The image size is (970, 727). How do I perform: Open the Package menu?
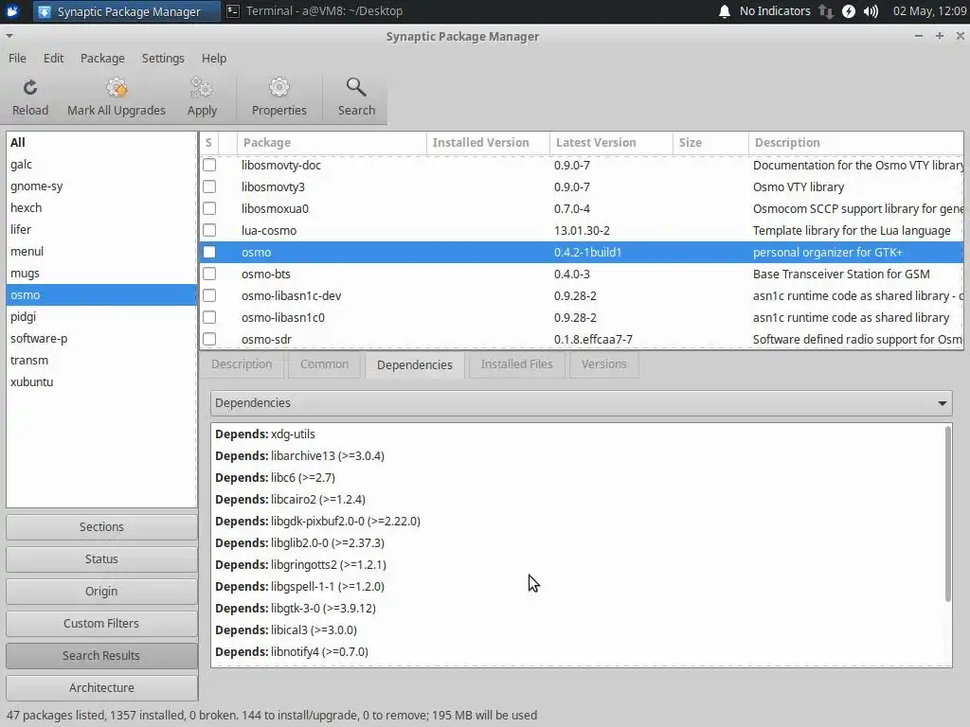click(x=102, y=58)
